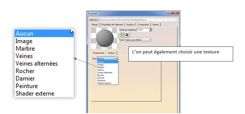Viewport: 245px width, 114px height.
Task: Close the Propriétés dialog window
Action: pyautogui.click(x=175, y=13)
